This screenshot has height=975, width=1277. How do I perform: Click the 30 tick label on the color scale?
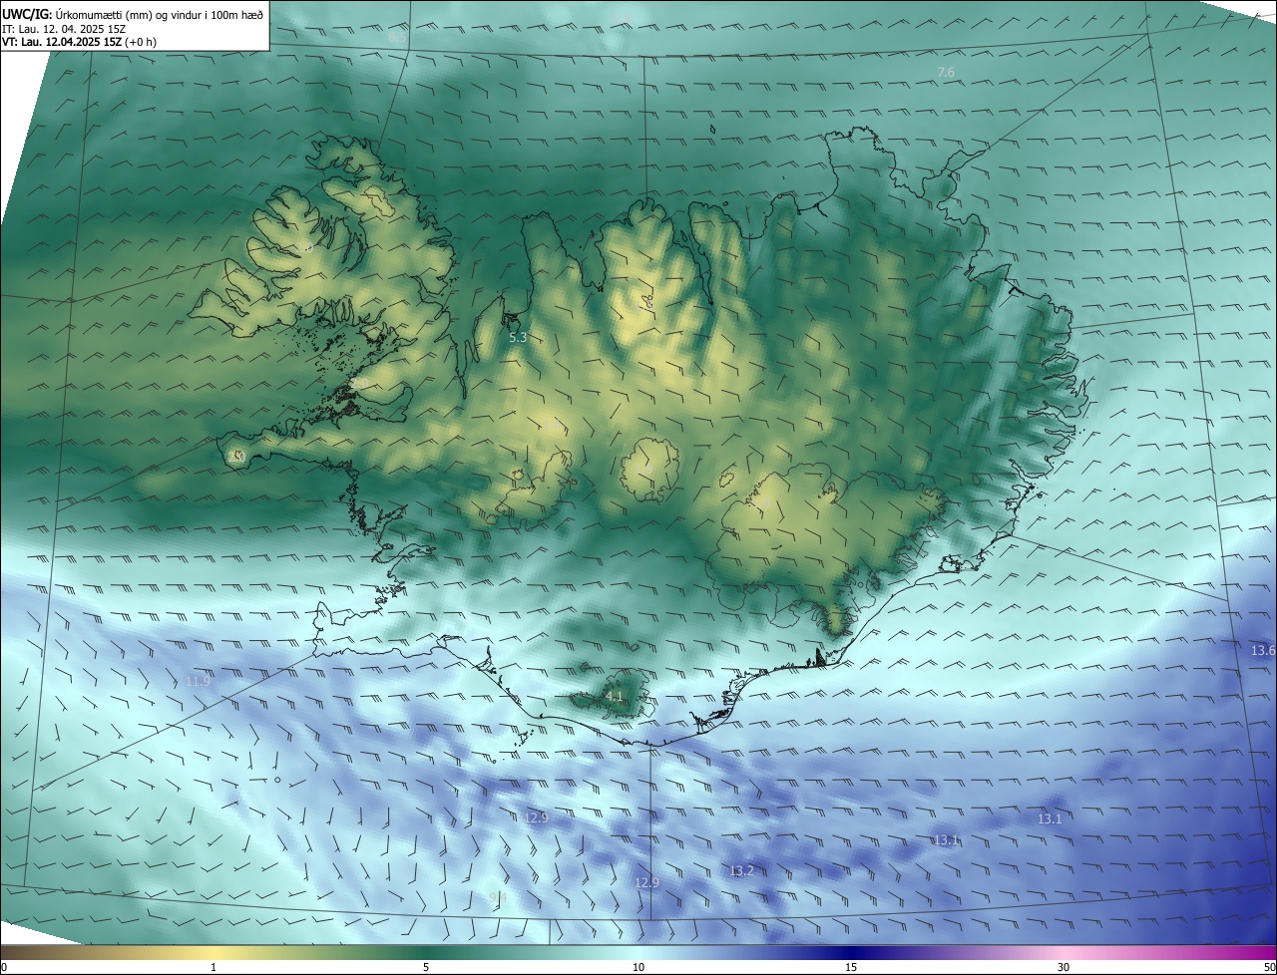pos(1064,967)
